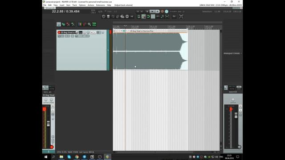Click the transport Stop button
285x160 pixels.
147,12
